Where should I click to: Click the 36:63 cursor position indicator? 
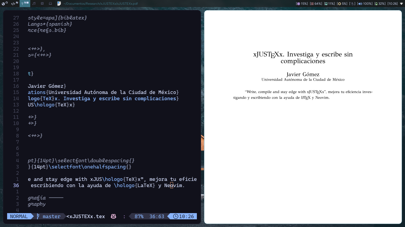(157, 216)
